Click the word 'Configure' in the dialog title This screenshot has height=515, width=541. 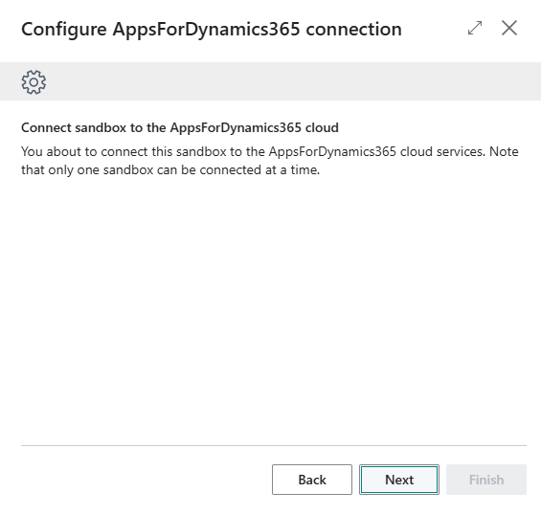[64, 30]
